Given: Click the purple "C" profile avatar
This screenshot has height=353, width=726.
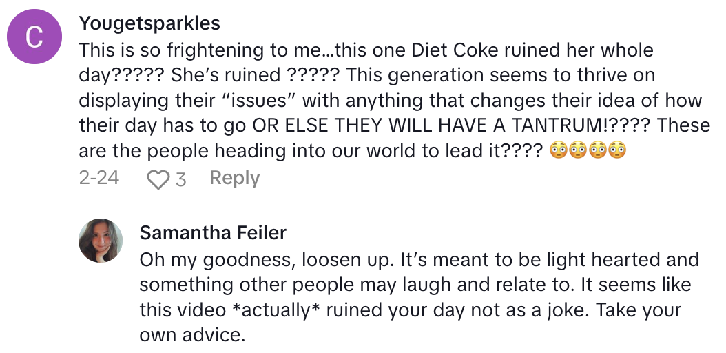Looking at the screenshot, I should click(x=34, y=39).
